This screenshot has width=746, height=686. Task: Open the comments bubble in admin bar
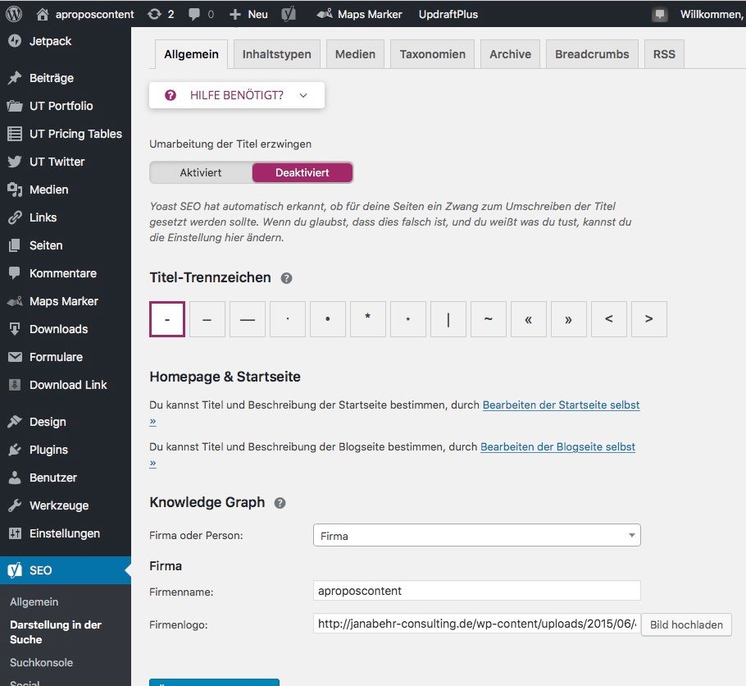(x=194, y=14)
